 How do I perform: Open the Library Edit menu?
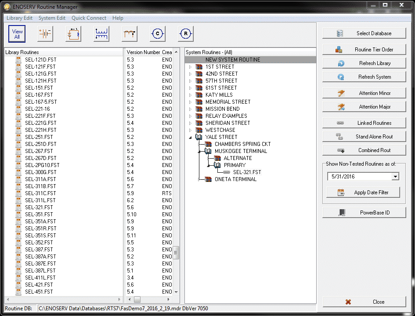click(x=19, y=18)
